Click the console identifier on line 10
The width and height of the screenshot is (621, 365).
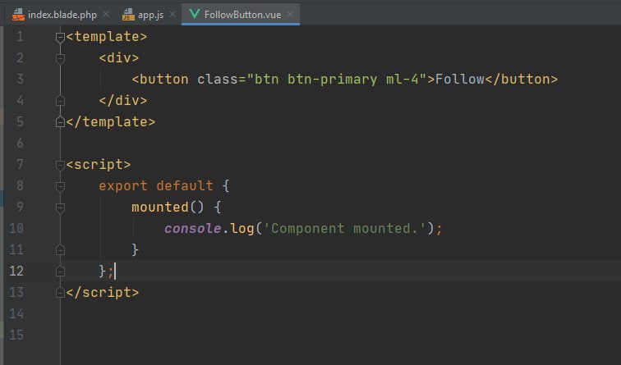click(x=193, y=229)
